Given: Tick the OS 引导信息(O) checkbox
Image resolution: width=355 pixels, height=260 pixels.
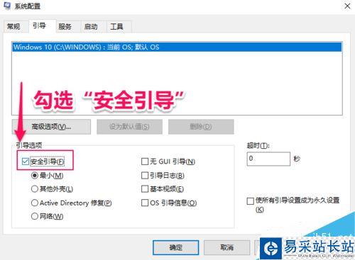Looking at the screenshot, I should coord(145,203).
